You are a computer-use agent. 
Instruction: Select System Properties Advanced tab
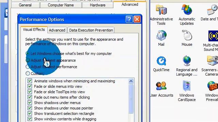click(x=130, y=4)
